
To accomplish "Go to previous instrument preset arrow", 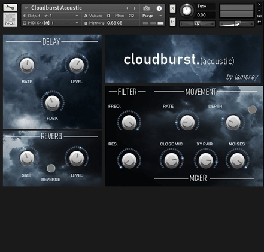I will pyautogui.click(x=127, y=8).
